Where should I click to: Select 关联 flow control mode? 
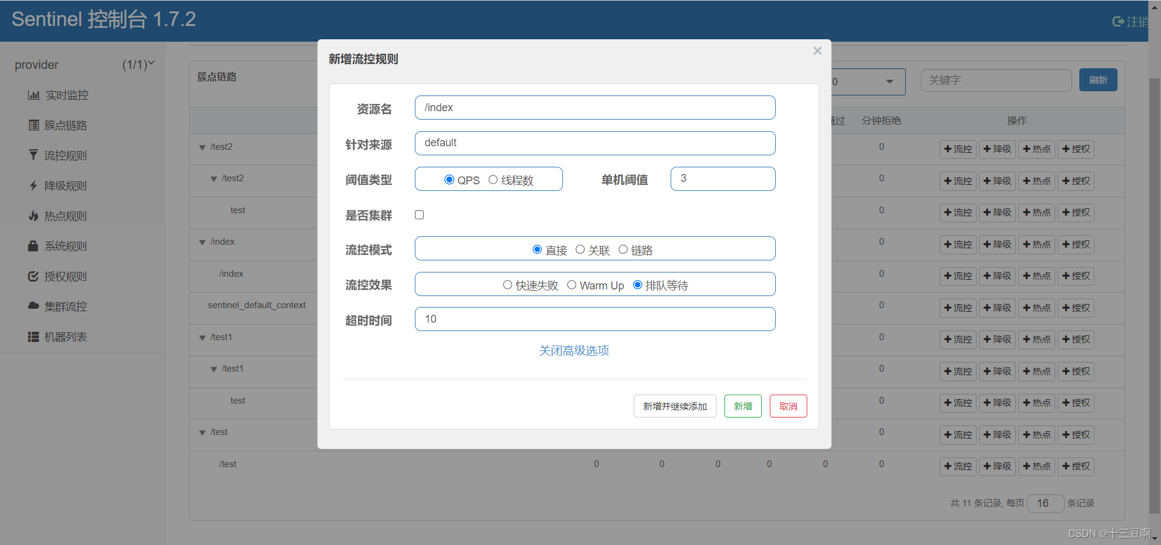coord(580,250)
